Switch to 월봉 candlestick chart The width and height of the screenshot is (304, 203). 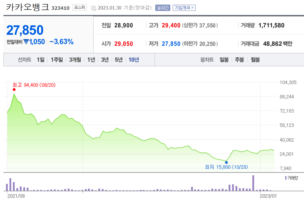tap(255, 60)
